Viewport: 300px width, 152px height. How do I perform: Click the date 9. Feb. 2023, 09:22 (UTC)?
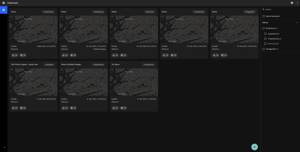click(x=46, y=99)
